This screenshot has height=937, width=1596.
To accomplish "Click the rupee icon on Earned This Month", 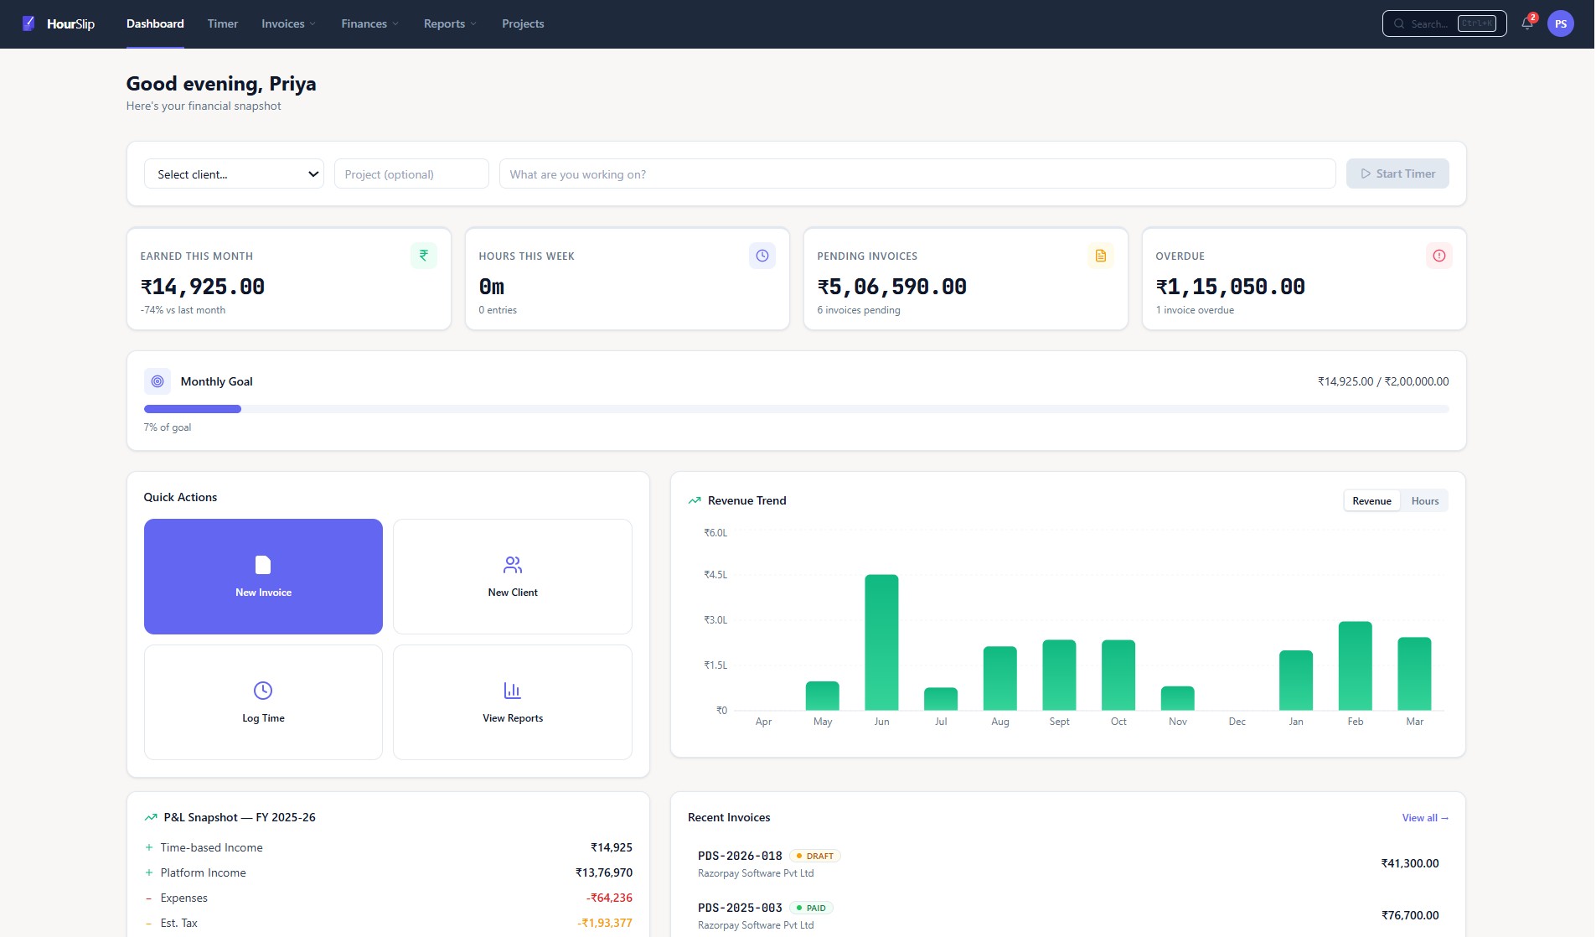I will [x=424, y=256].
